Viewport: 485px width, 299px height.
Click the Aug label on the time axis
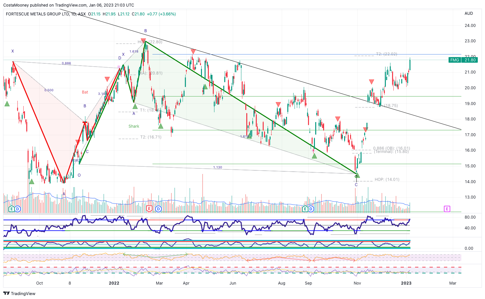click(x=281, y=283)
